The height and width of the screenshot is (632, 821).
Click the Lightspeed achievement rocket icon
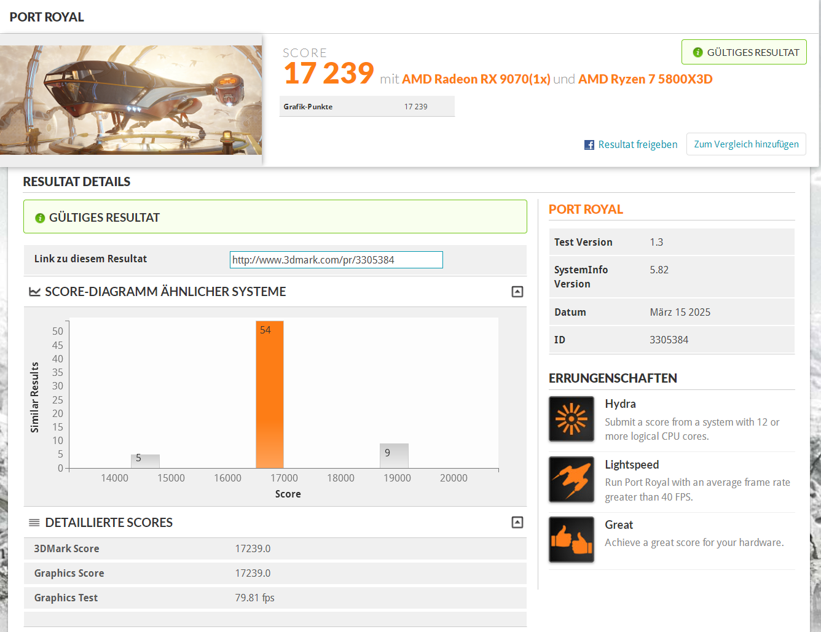(572, 479)
